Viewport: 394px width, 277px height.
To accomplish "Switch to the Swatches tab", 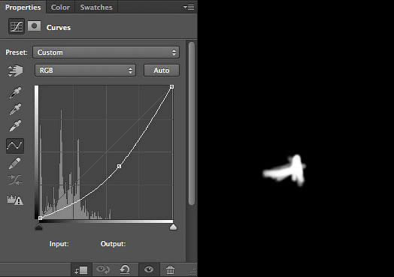I will click(x=96, y=8).
